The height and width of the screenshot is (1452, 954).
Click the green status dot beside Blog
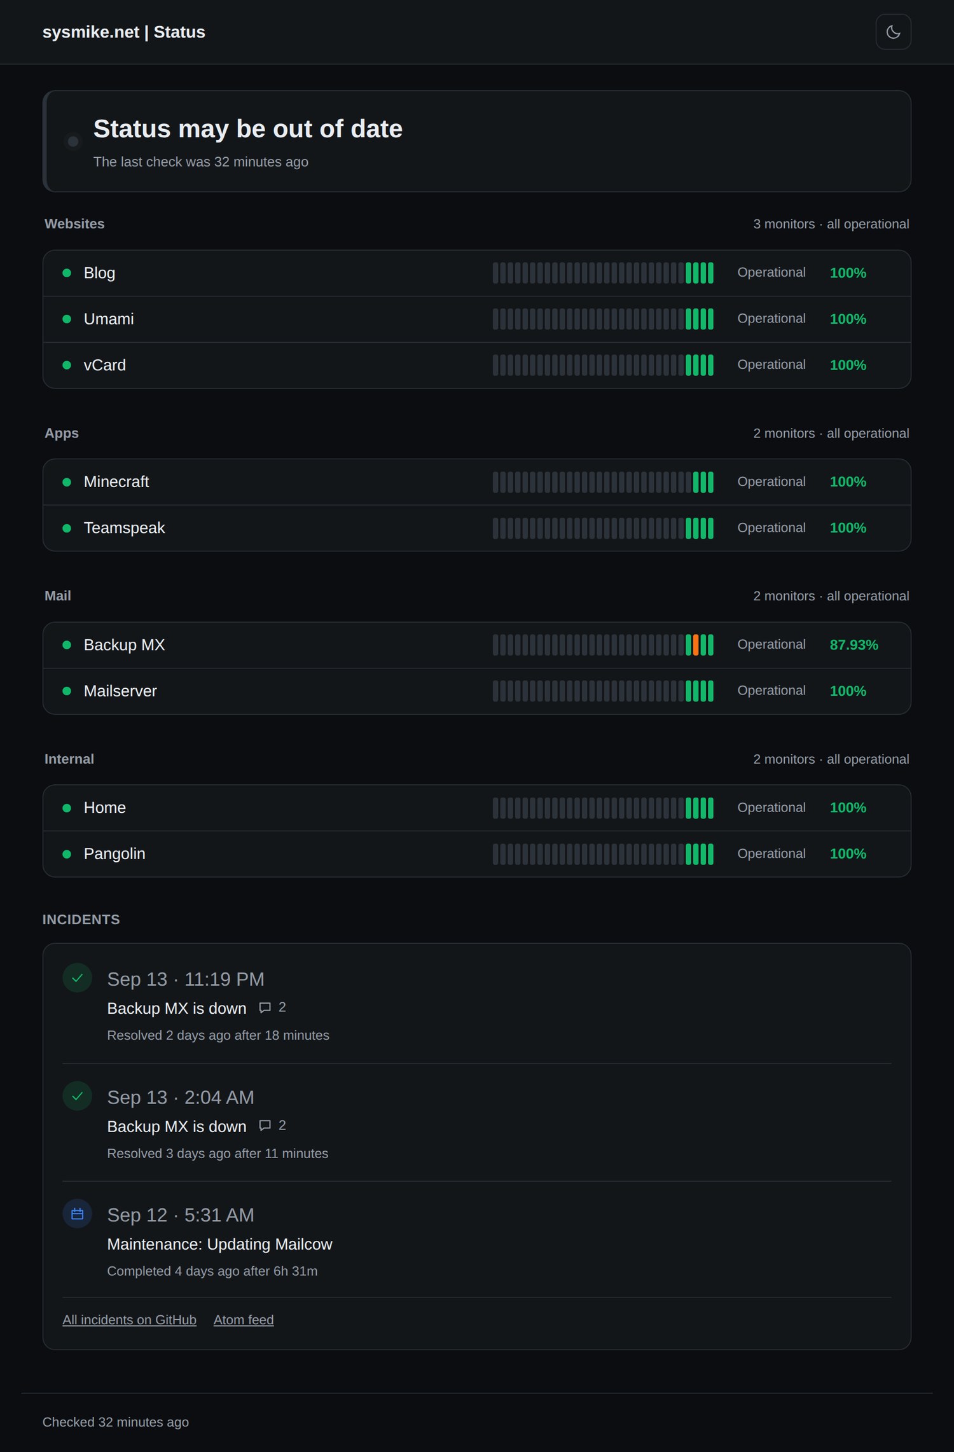pyautogui.click(x=67, y=273)
